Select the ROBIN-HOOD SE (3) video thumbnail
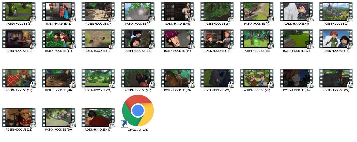The image size is (357, 142). pos(98,12)
